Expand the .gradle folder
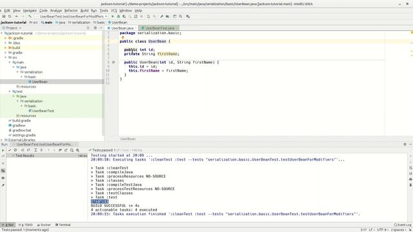413x232 pixels. (6, 38)
